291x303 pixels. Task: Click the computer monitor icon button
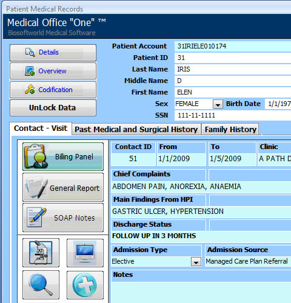point(85,253)
